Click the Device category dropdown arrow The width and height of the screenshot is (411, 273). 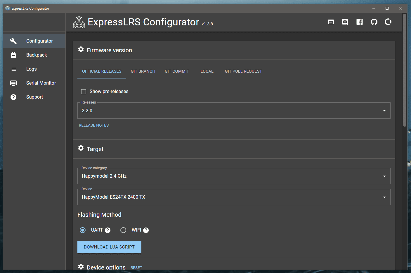(384, 176)
